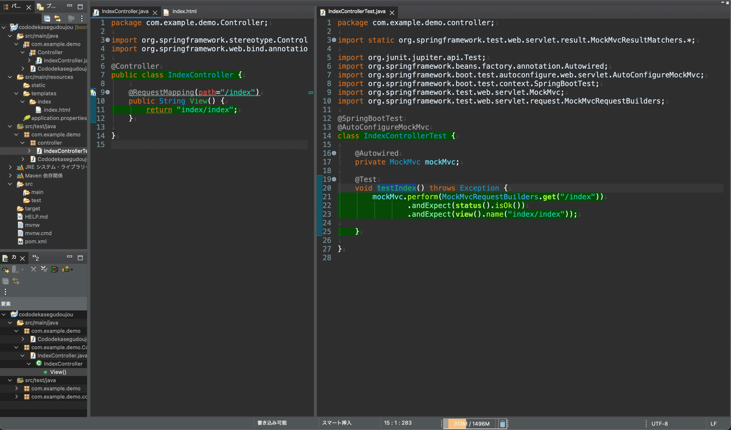Remove the active coverage session (single X)
This screenshot has width=731, height=430.
(34, 269)
